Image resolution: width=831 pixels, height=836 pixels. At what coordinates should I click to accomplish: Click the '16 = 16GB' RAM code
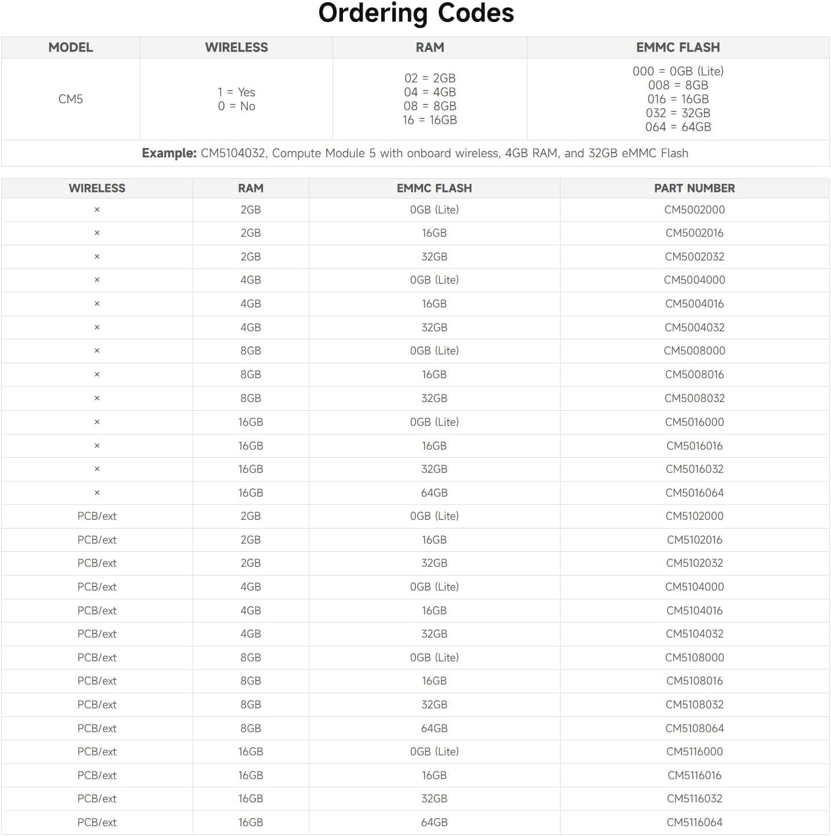point(429,120)
